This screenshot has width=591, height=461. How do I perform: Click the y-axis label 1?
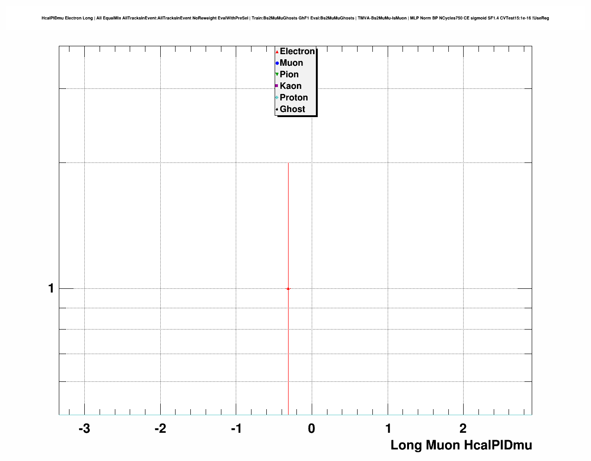(x=51, y=288)
